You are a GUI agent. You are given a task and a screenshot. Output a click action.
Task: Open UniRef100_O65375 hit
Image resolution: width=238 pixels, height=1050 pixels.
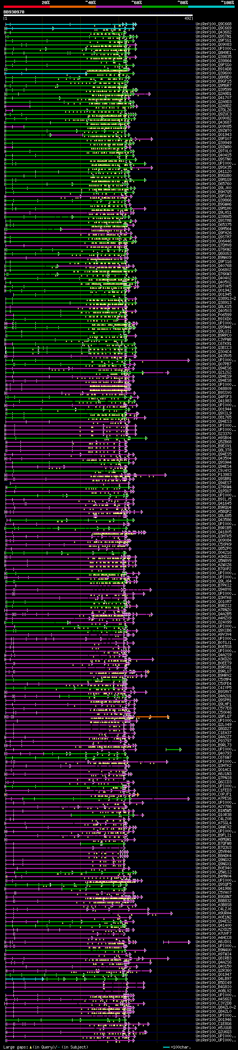(213, 225)
